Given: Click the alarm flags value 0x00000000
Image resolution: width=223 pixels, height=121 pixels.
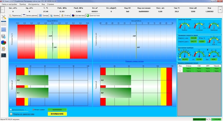Looking at the screenshot, I should [57, 110].
